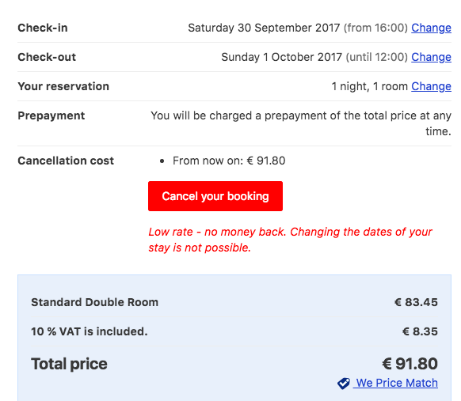Click the Your reservation label
This screenshot has height=401, width=461.
(x=63, y=86)
